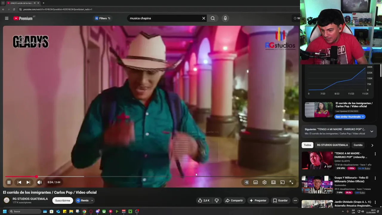Toggle theater mode on the player
The width and height of the screenshot is (382, 215).
273,182
